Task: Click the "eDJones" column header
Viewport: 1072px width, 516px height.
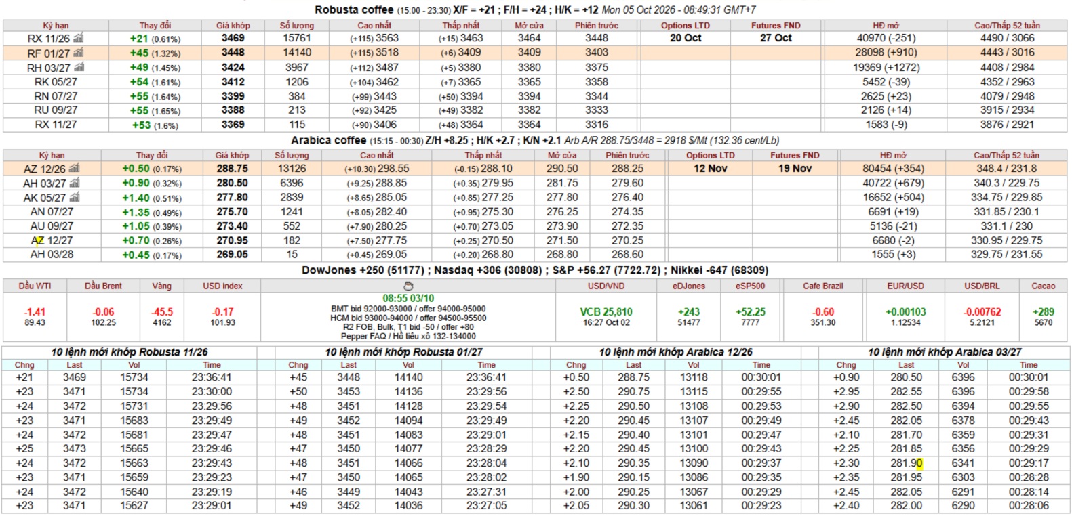Action: point(689,286)
